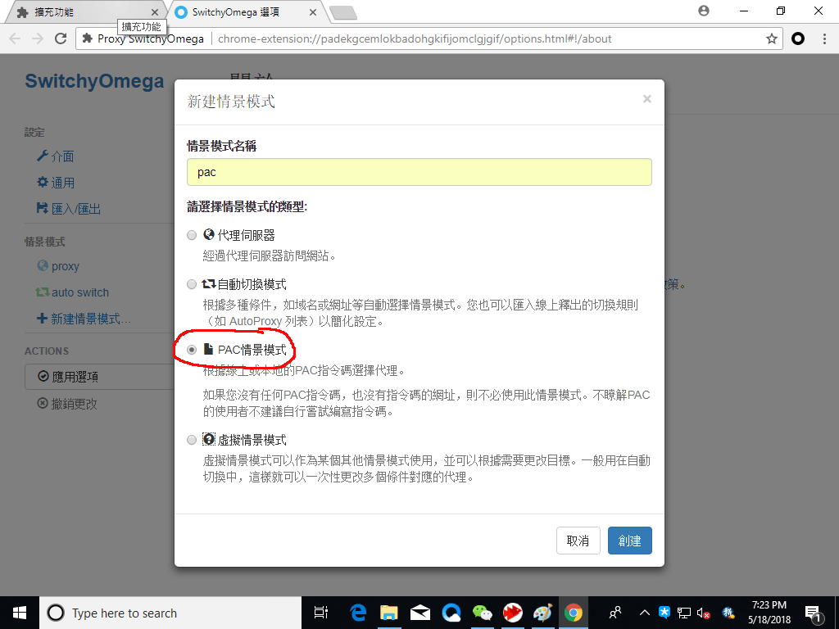Image resolution: width=839 pixels, height=629 pixels.
Task: Launch Microsoft Edge from taskbar
Action: click(357, 613)
